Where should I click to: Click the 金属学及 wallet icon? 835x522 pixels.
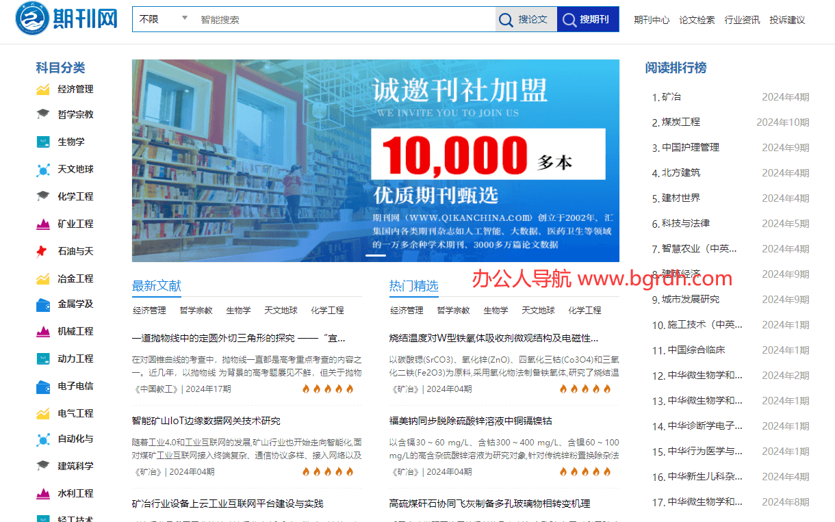coord(43,304)
